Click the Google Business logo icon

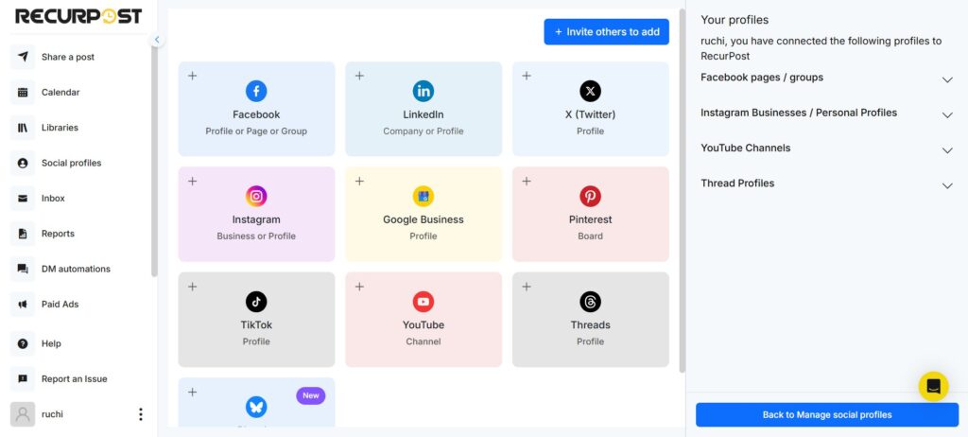pyautogui.click(x=423, y=196)
